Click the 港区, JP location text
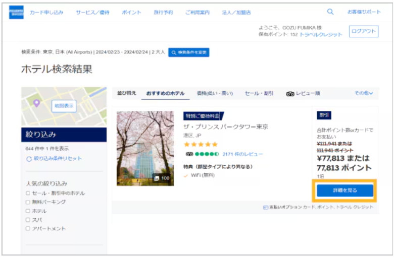 (192, 136)
